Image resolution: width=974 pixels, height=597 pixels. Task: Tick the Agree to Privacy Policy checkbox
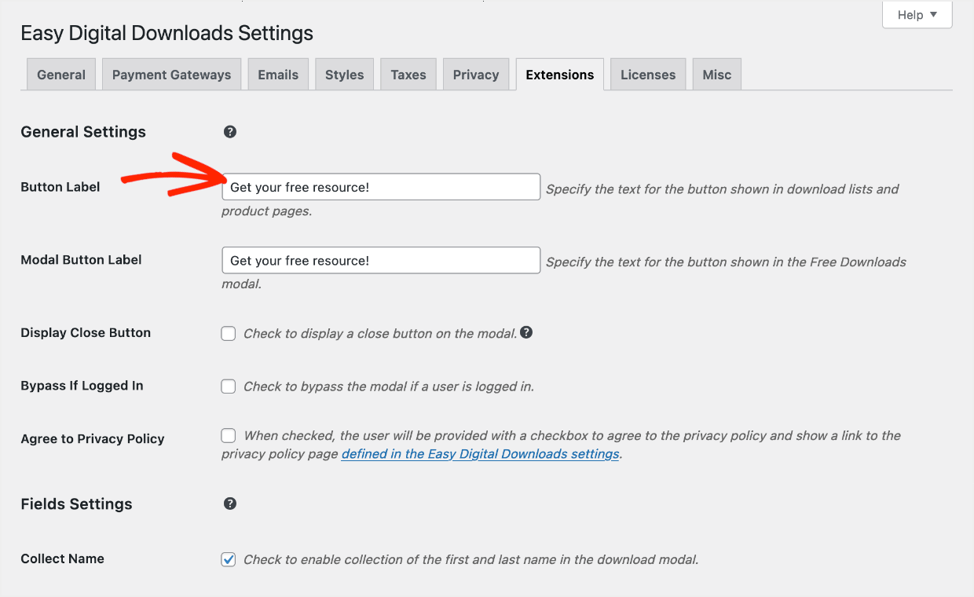click(x=229, y=435)
